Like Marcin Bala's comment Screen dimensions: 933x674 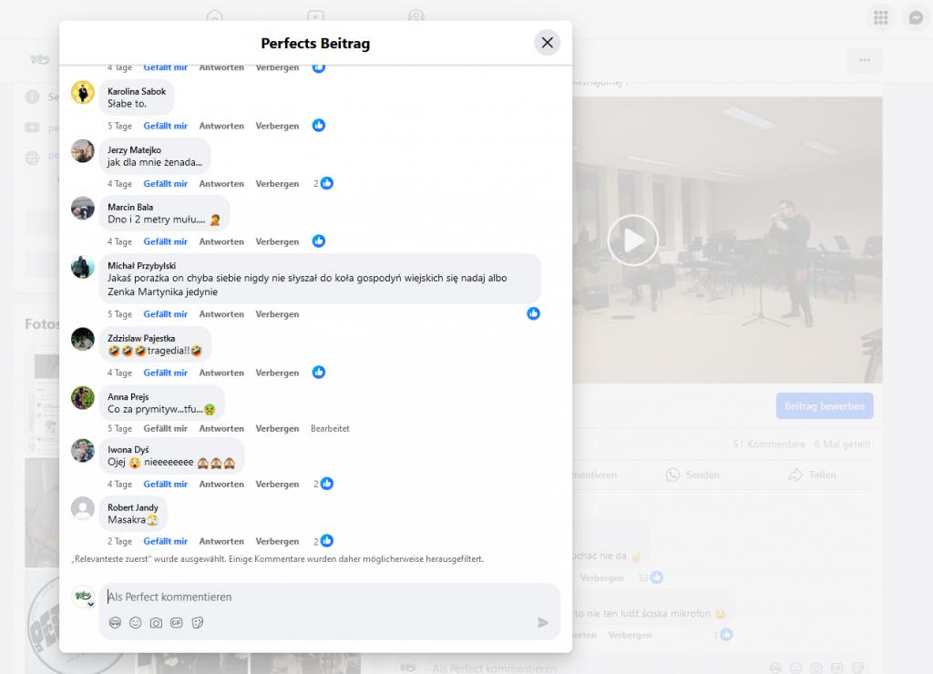tap(166, 241)
